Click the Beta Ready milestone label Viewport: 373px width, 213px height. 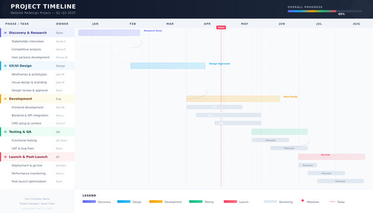[x=291, y=96]
